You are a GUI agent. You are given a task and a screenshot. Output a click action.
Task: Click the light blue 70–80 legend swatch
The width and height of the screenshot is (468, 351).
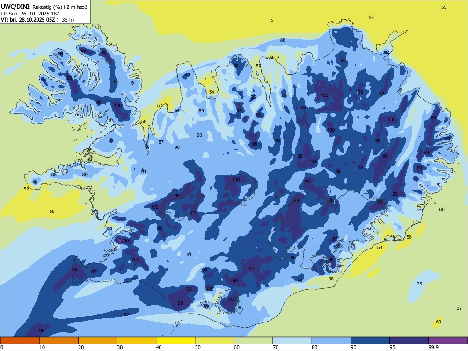[292, 341]
